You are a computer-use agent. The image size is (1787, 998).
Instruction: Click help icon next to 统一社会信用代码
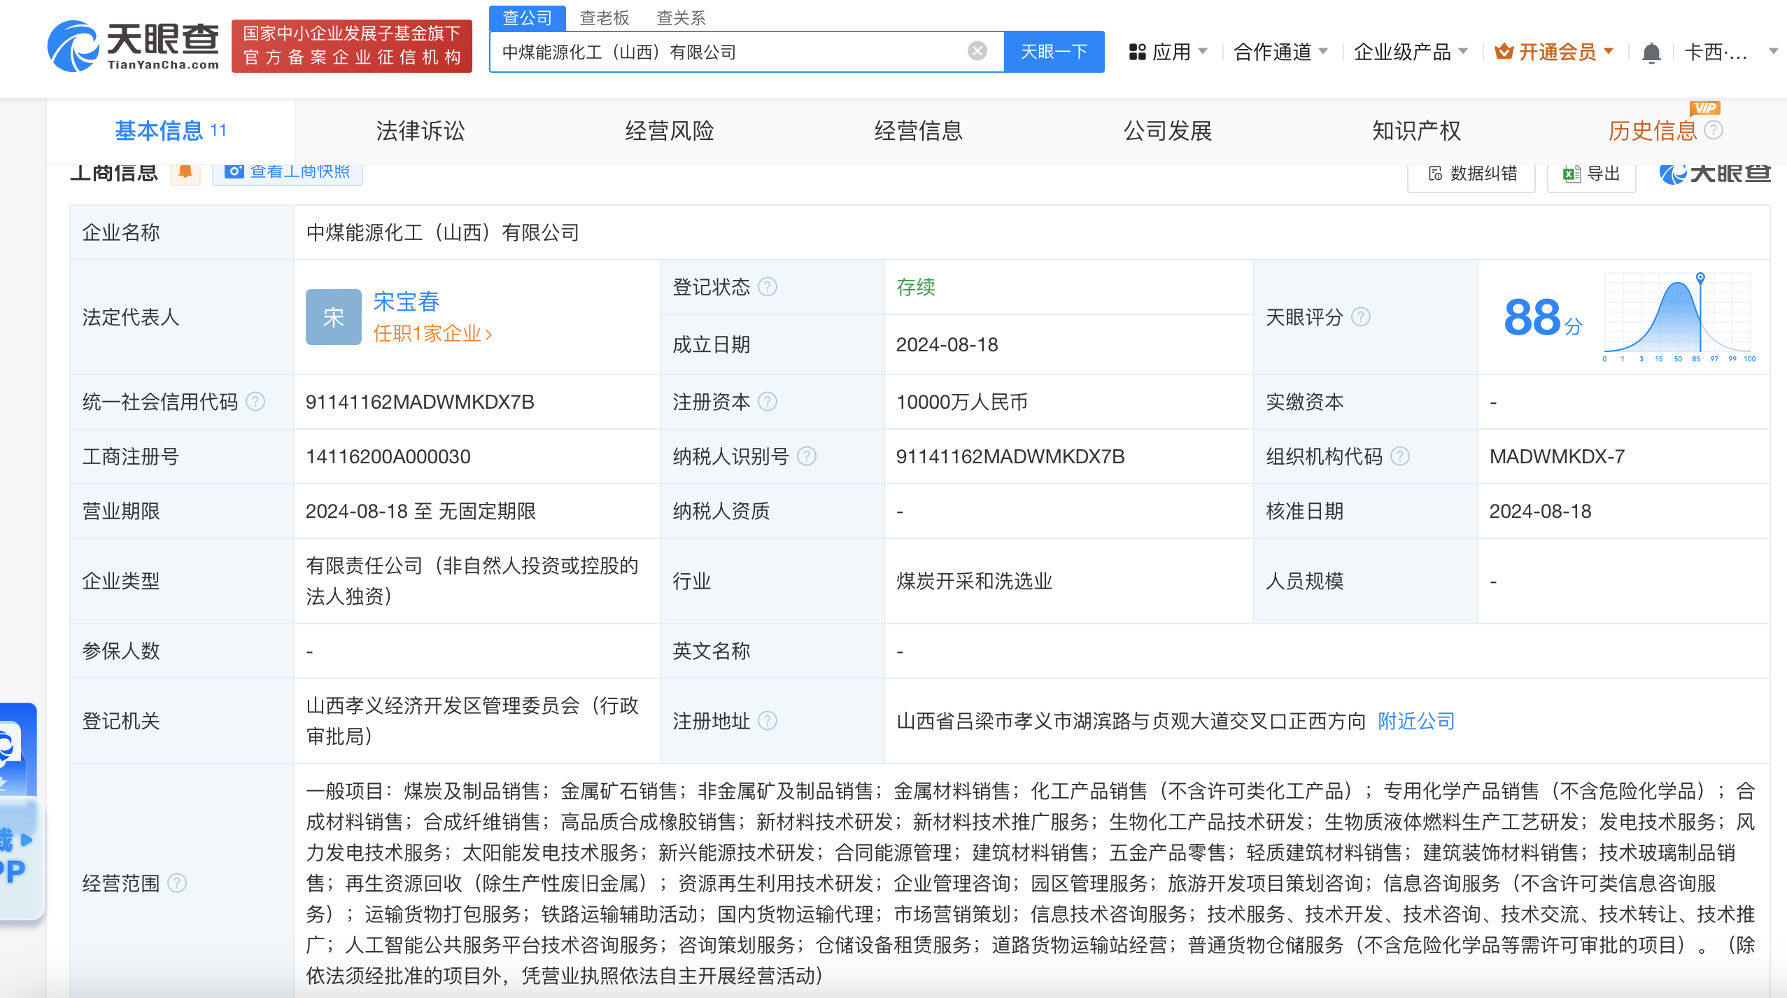coord(255,402)
